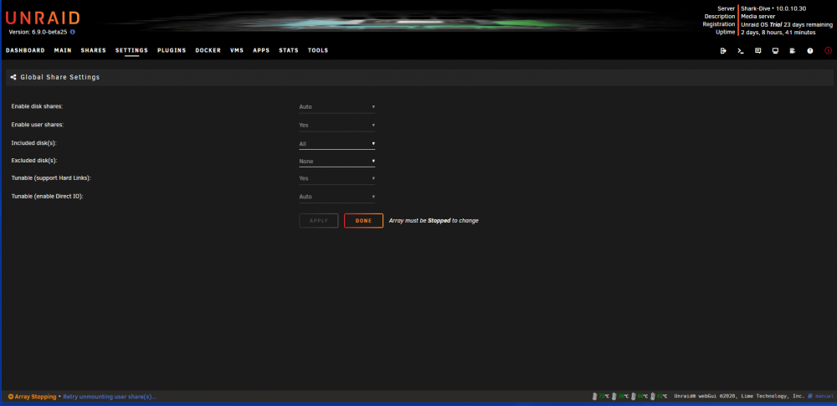Screen dimensions: 837x406
Task: Click the Excluded disk(s) label
Action: pyautogui.click(x=34, y=160)
